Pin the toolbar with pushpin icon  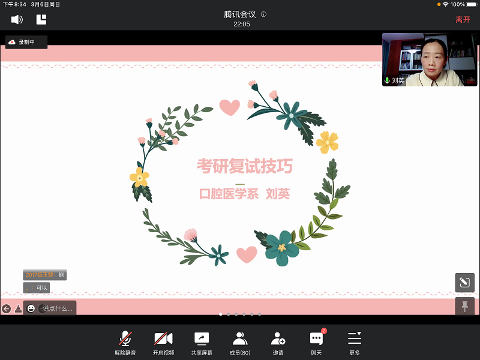[x=464, y=306]
